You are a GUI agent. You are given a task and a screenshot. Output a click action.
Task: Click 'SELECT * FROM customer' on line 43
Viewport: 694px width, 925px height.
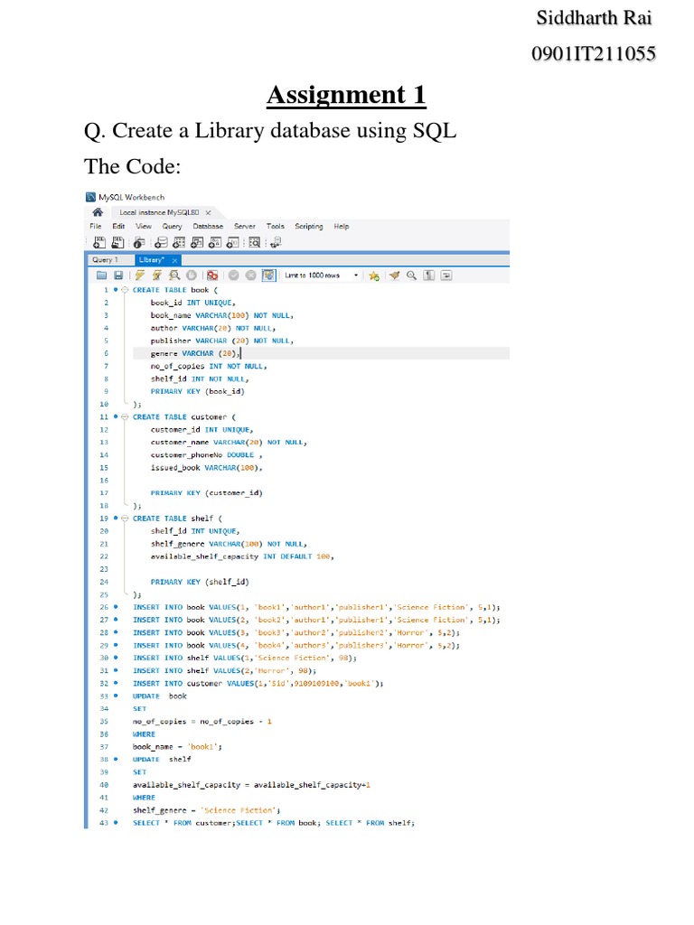pyautogui.click(x=184, y=822)
